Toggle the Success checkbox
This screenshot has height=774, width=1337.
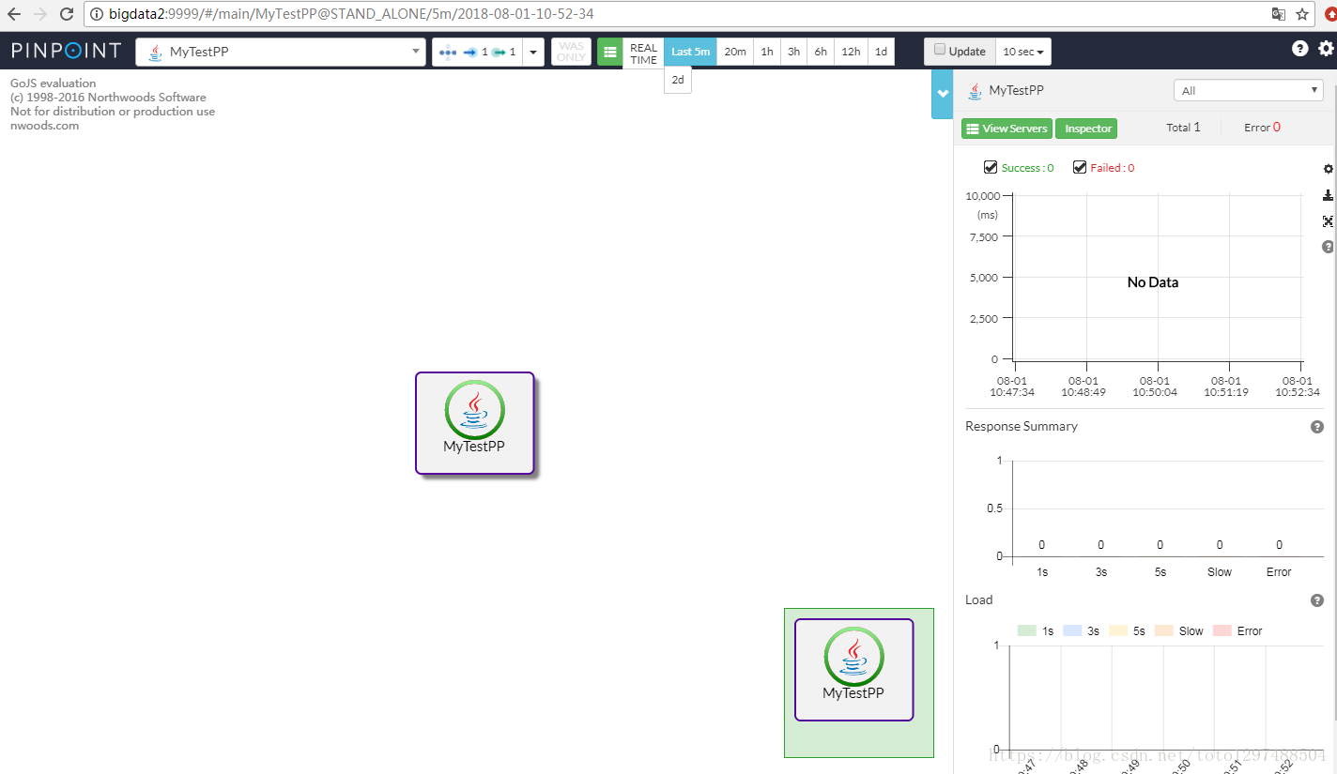click(x=990, y=167)
